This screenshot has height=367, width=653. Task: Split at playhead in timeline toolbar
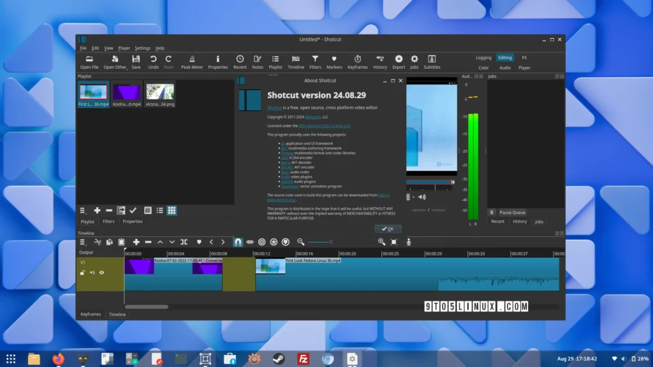pyautogui.click(x=184, y=241)
